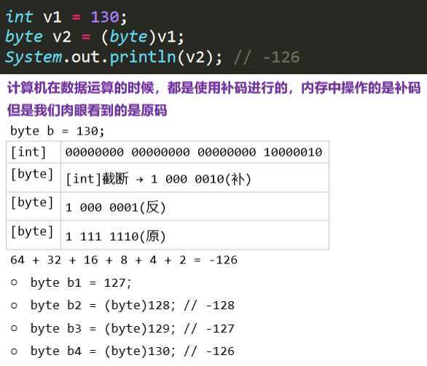Click the bullet before byte b2
Screen dimensions: 427x366
pyautogui.click(x=14, y=306)
